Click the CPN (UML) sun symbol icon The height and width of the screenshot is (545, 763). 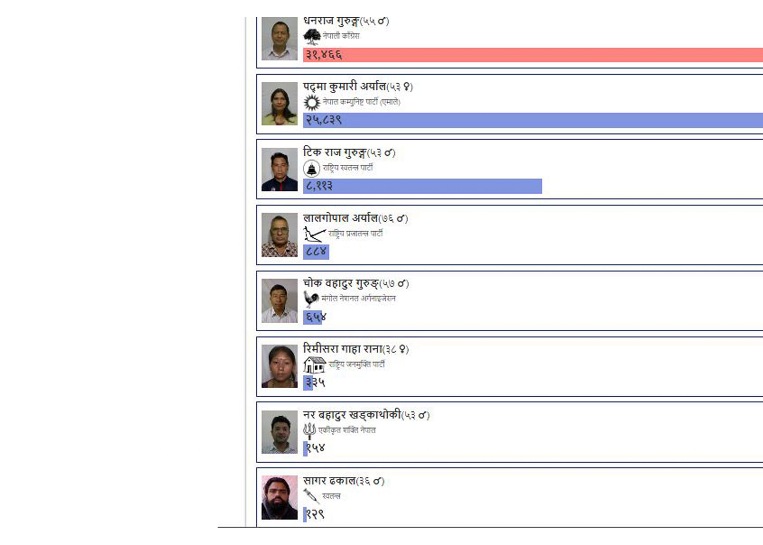coord(312,103)
